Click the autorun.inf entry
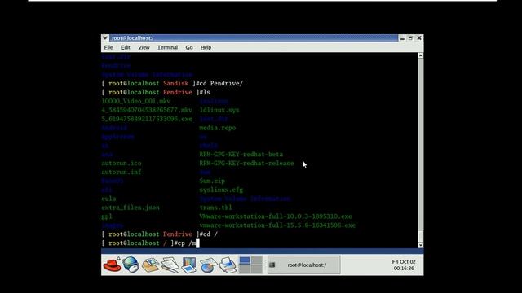Viewport: 522px width, 293px height. point(122,172)
